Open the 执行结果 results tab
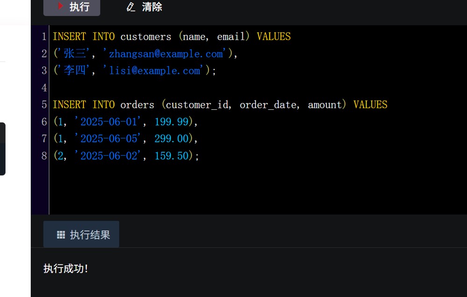 tap(81, 234)
